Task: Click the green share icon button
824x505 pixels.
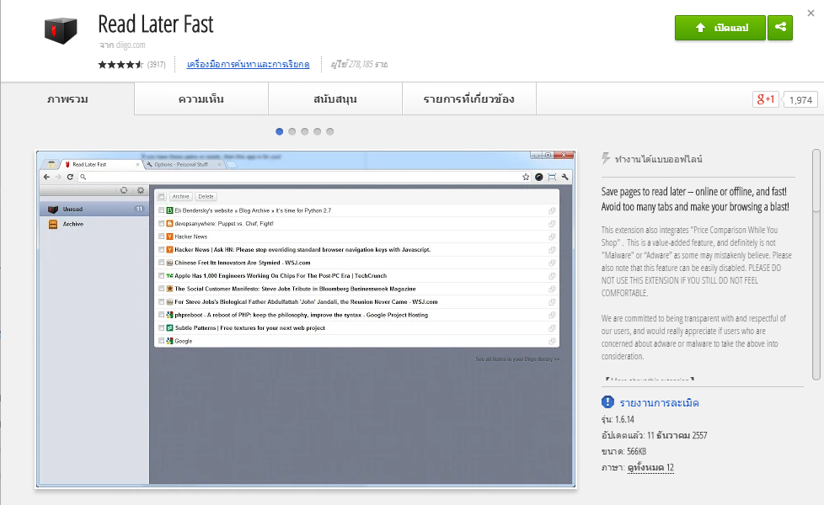Action: coord(780,28)
